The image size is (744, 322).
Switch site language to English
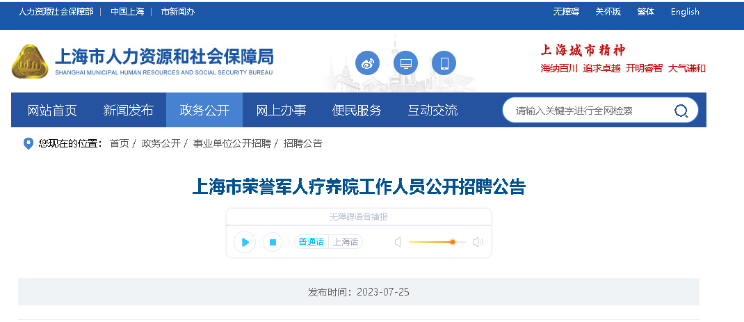click(685, 12)
